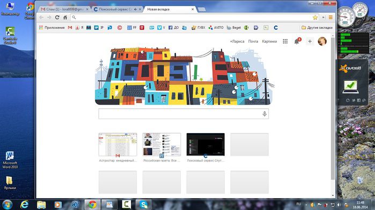Viewport: 375px width, 210px height.
Task: Click the browser back arrow
Action: coord(41,18)
